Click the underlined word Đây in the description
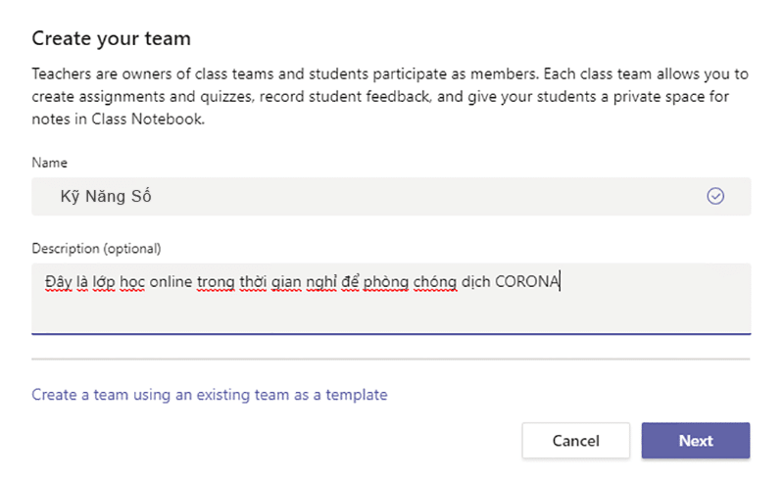 point(59,282)
